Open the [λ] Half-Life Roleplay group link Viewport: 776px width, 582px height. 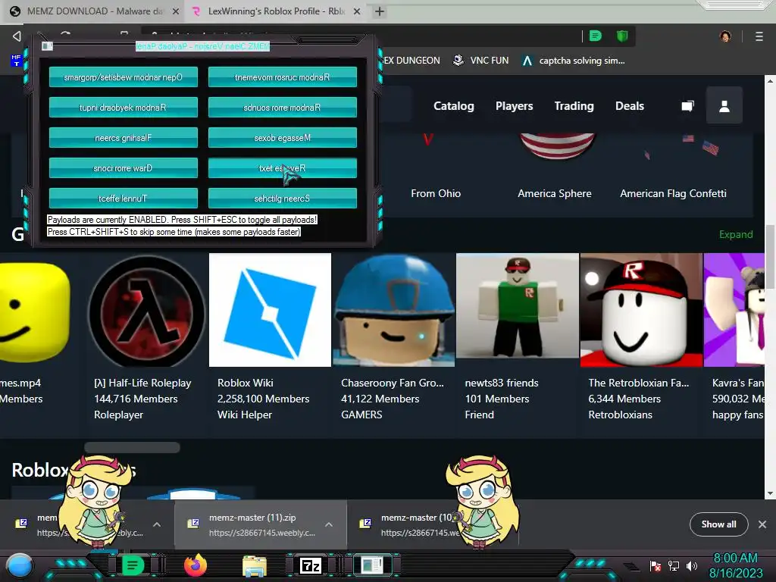pos(142,383)
